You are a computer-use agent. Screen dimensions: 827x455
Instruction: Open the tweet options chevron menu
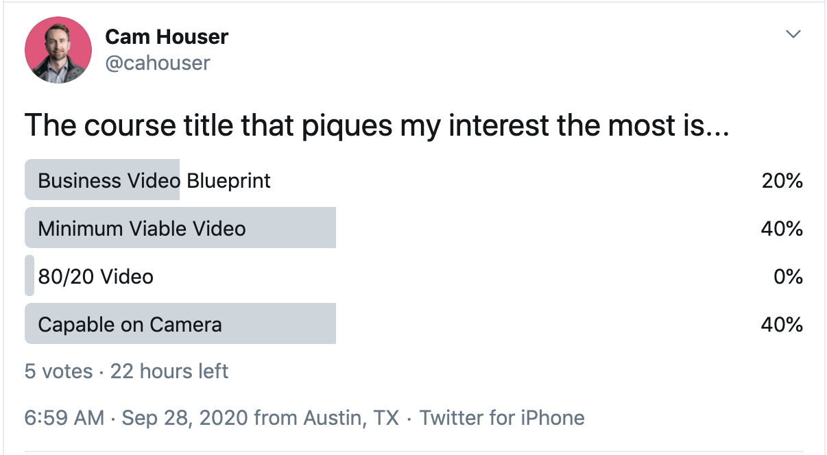(x=793, y=34)
